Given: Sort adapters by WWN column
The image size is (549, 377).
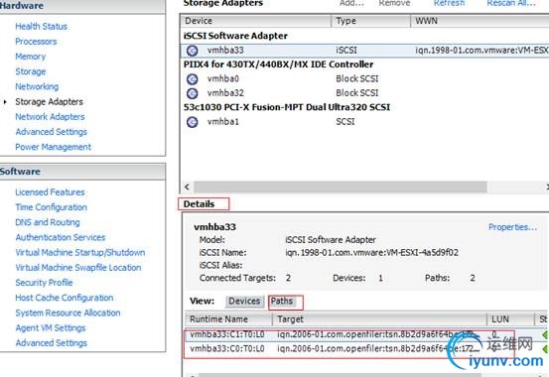Looking at the screenshot, I should point(480,21).
